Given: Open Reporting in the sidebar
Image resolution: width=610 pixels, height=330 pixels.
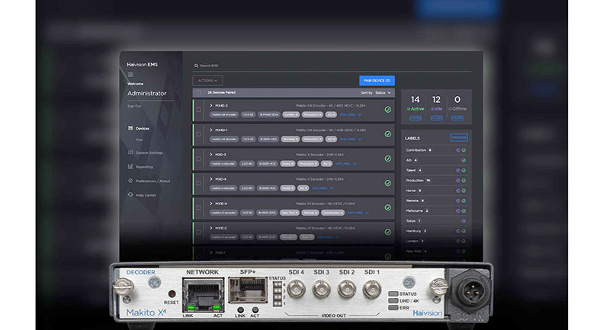Looking at the screenshot, I should 144,167.
